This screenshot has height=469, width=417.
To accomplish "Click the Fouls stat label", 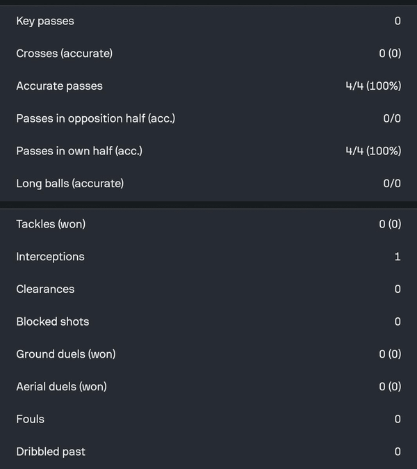I will (x=30, y=419).
